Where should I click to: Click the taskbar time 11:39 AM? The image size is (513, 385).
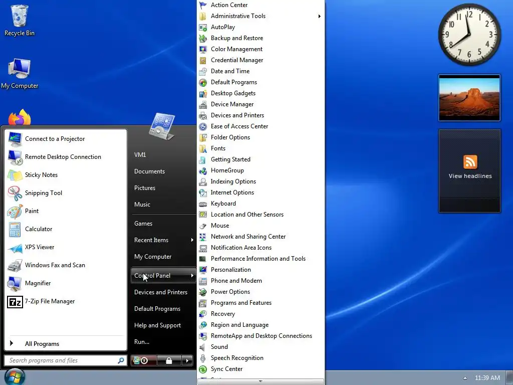[487, 378]
